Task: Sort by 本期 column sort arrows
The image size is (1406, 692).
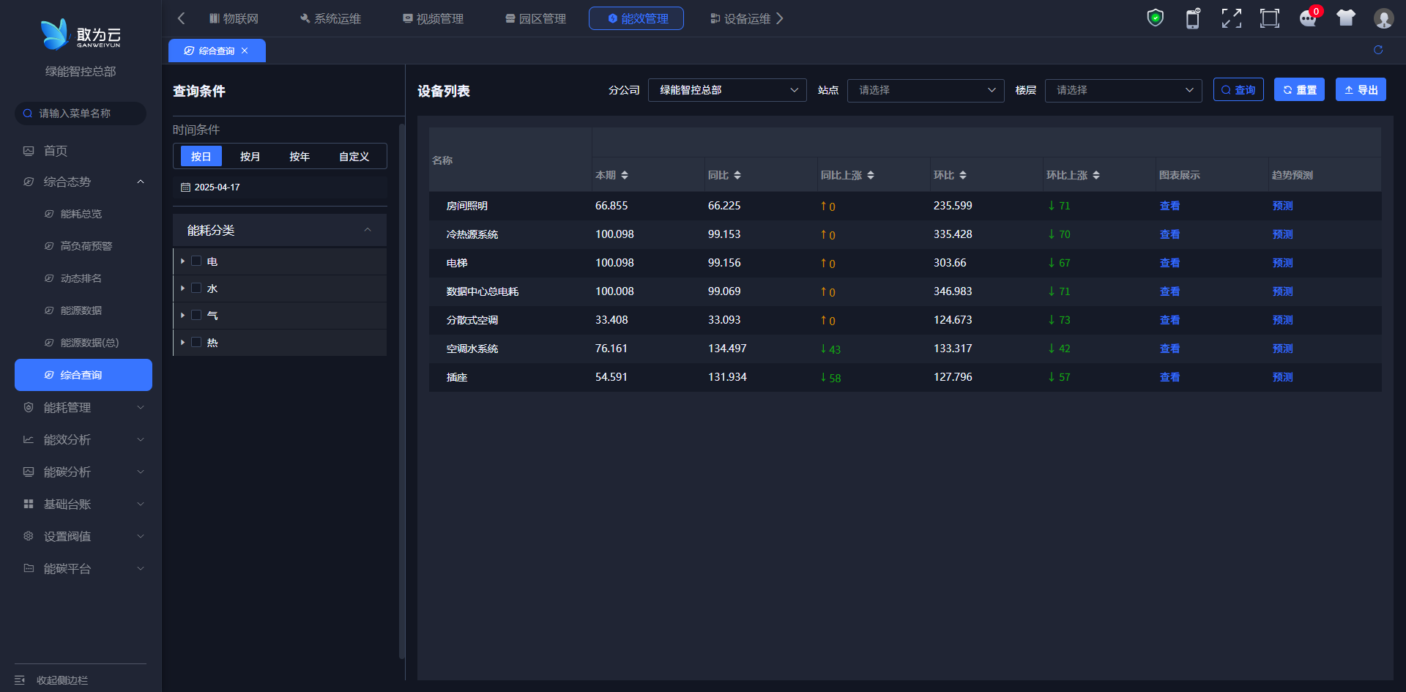Action: [624, 176]
